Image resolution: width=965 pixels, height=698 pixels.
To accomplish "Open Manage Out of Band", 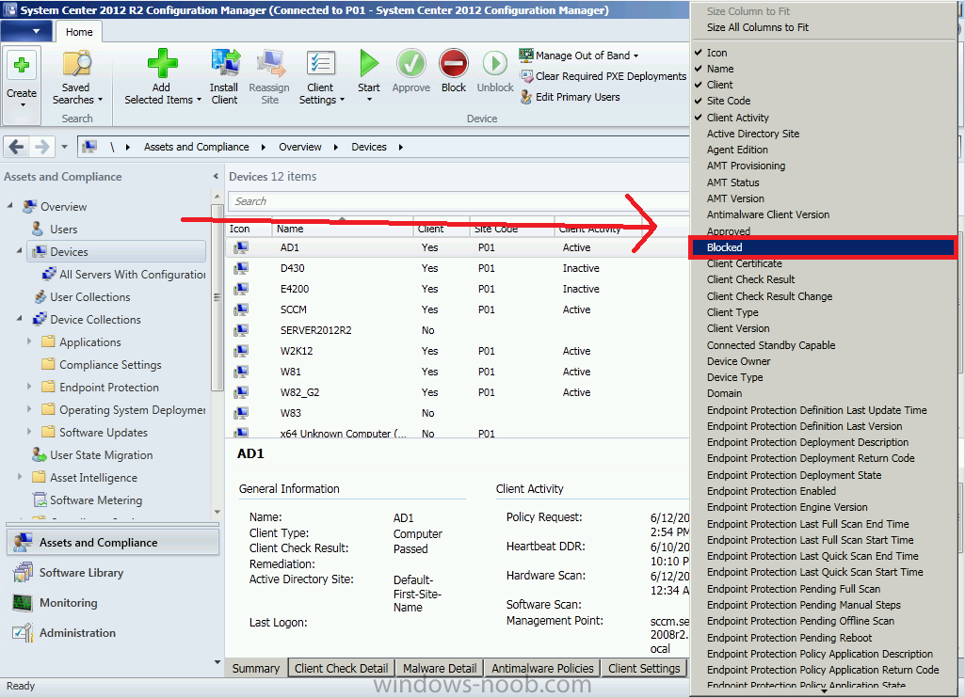I will 578,56.
